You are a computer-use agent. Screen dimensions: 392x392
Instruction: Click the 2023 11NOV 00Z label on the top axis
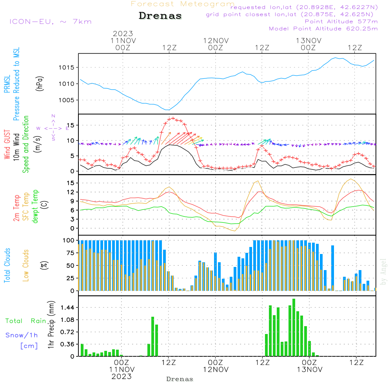pos(123,40)
